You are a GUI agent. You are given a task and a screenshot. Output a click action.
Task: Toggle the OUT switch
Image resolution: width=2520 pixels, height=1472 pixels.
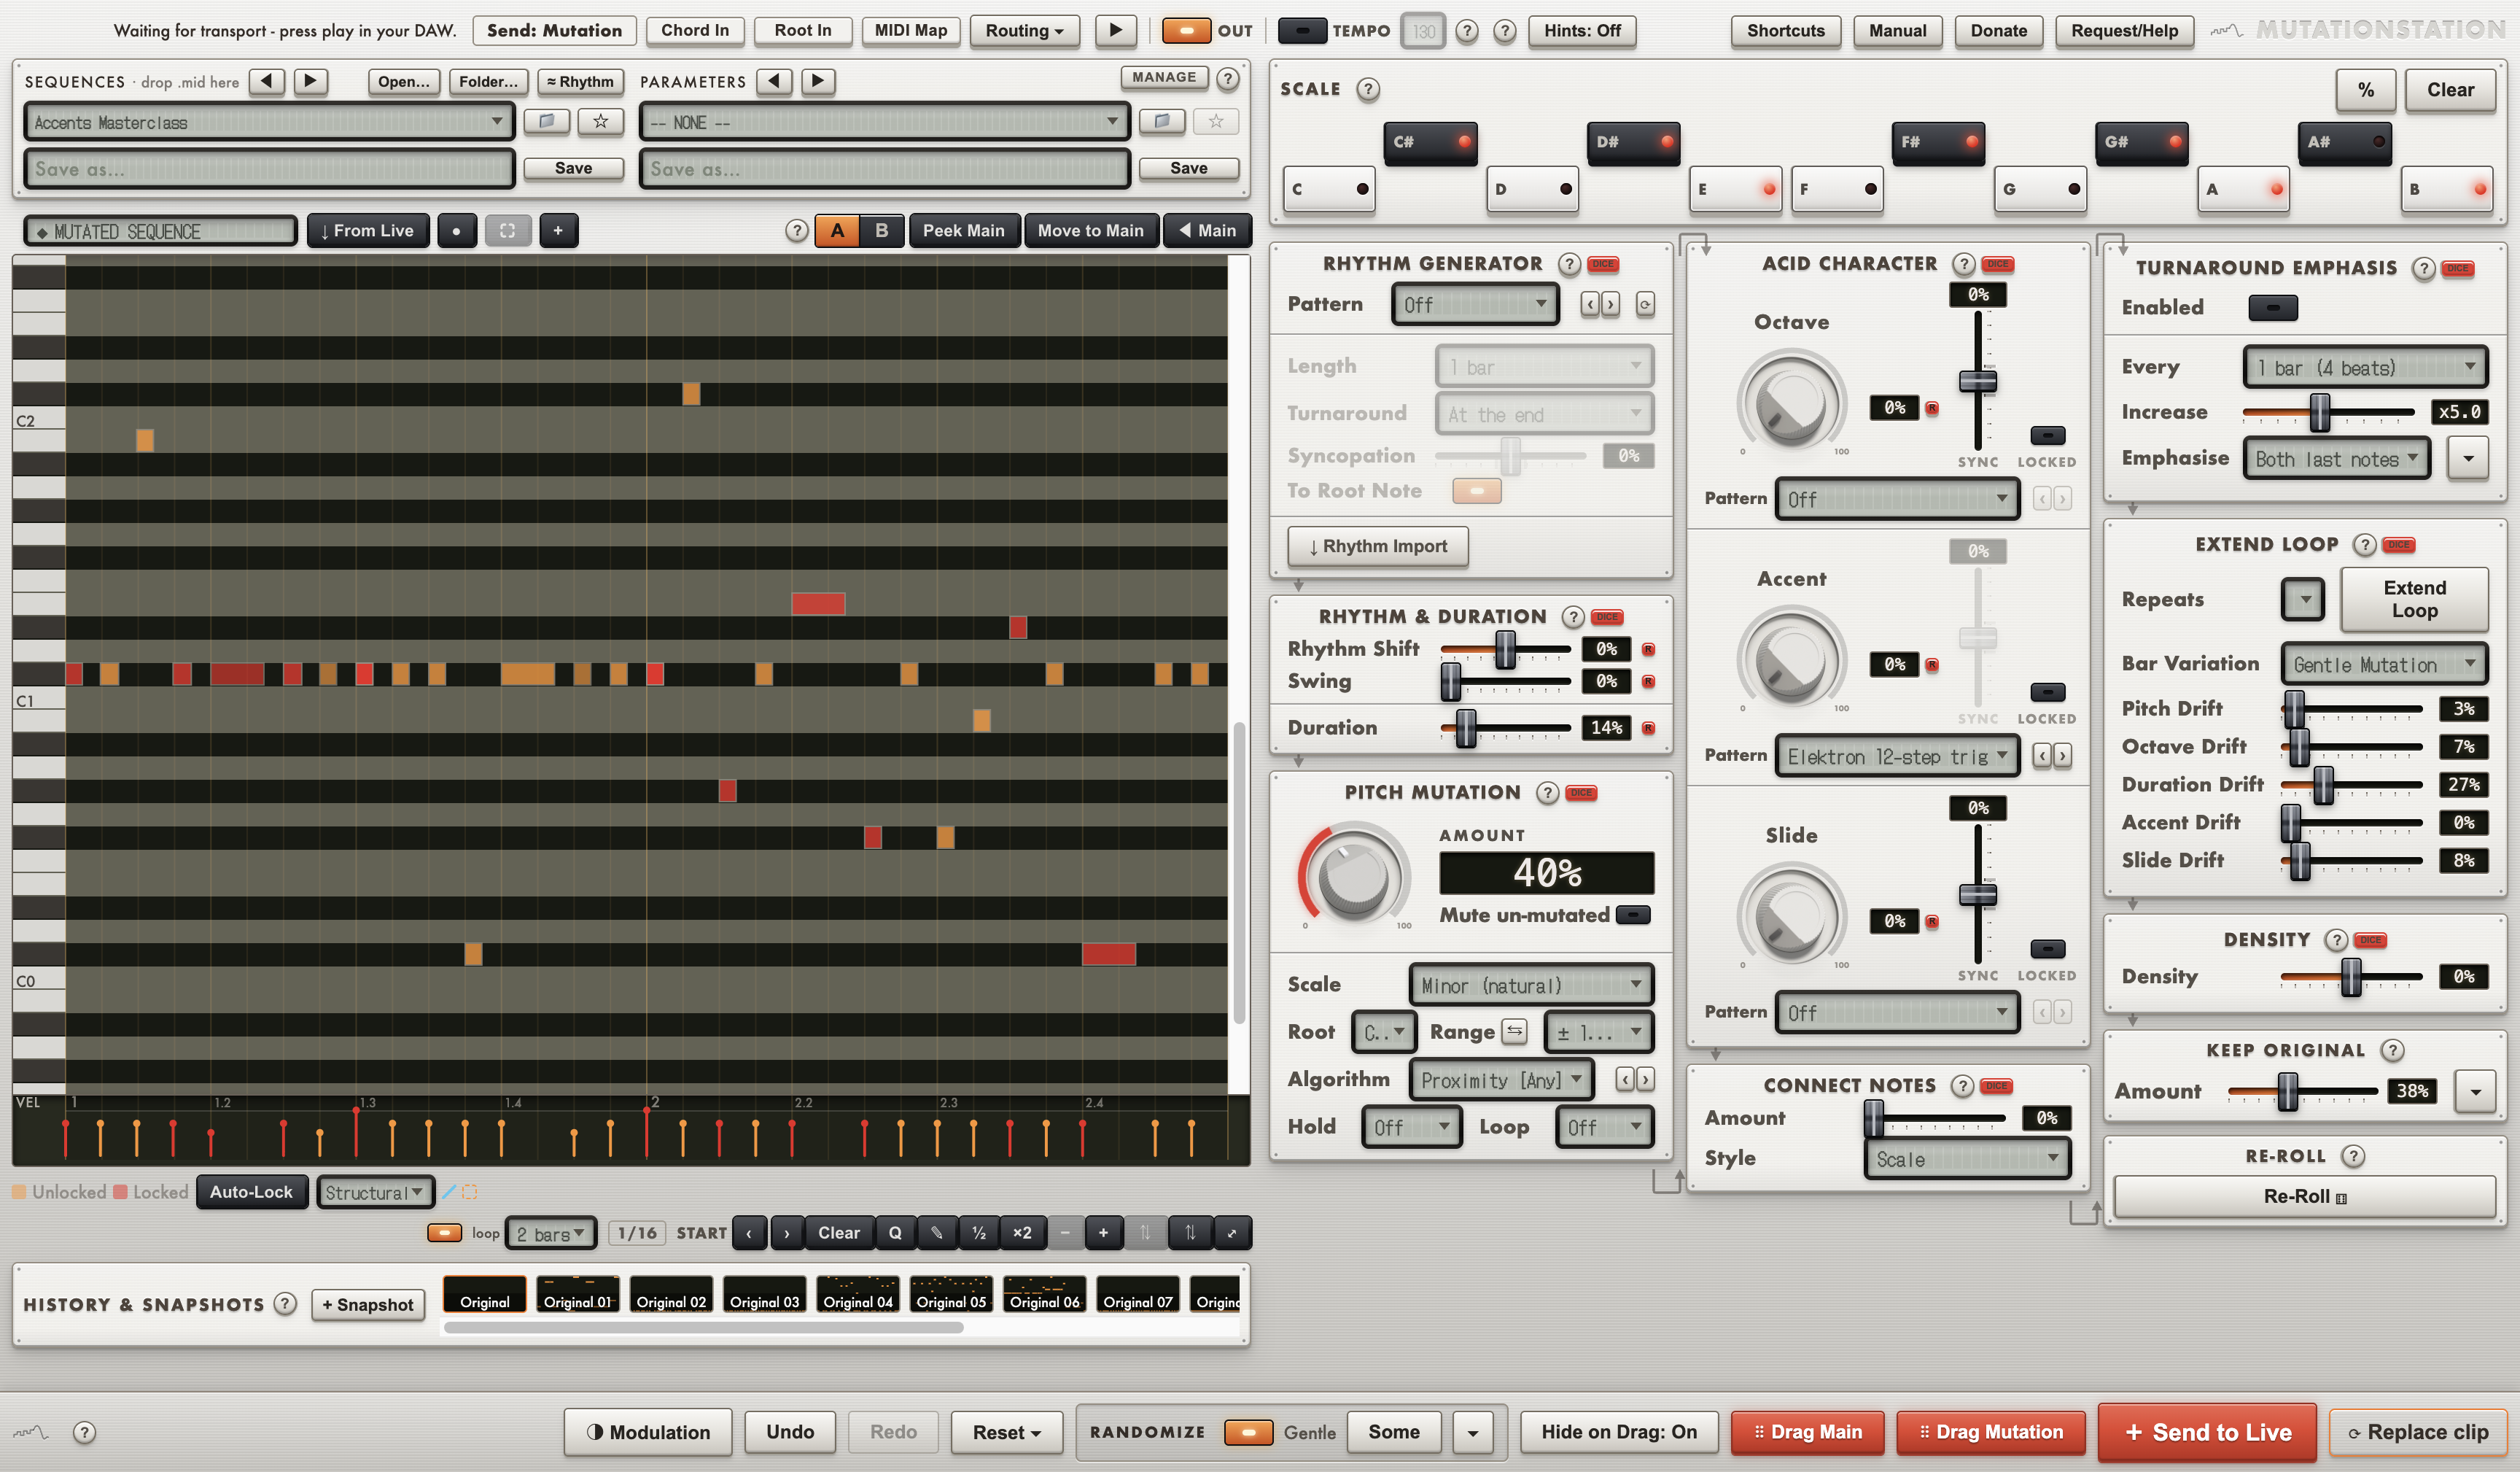(1186, 30)
